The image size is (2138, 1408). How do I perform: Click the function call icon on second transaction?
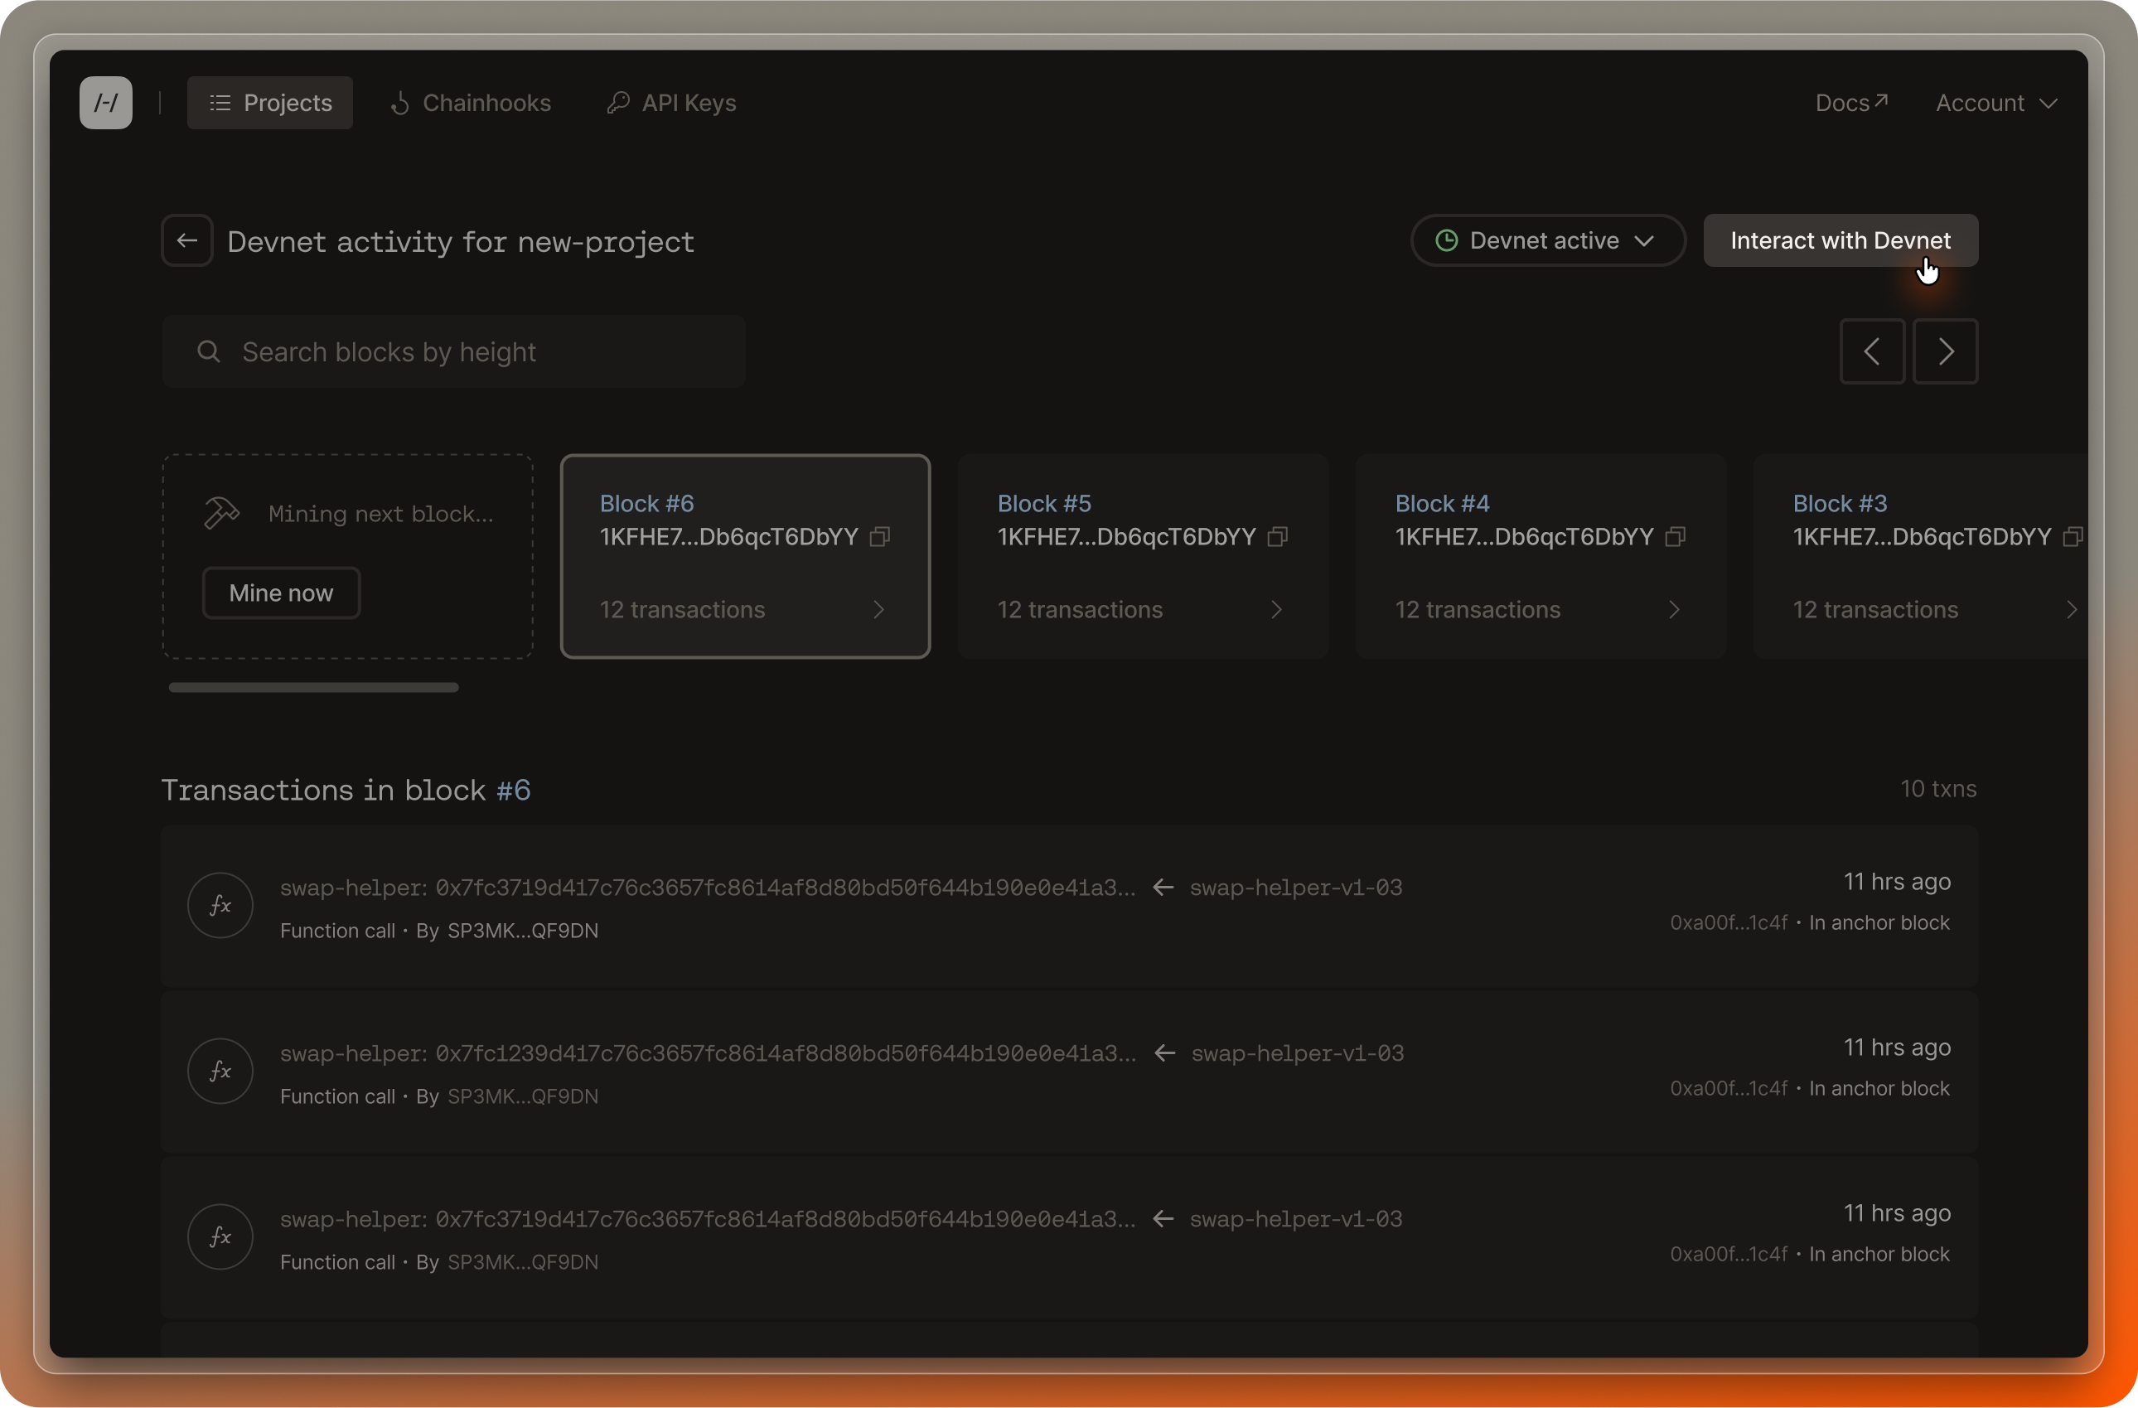point(220,1070)
